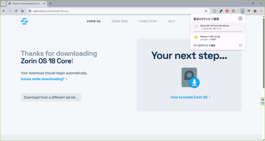
Task: Reload the current page
Action: [x=16, y=11]
